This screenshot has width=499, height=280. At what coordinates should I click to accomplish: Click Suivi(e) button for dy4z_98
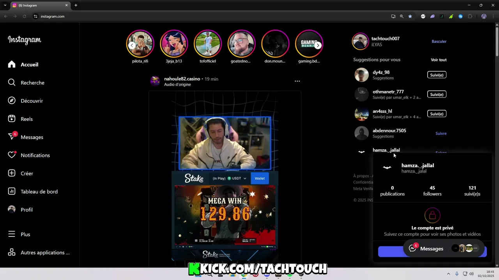(x=437, y=75)
